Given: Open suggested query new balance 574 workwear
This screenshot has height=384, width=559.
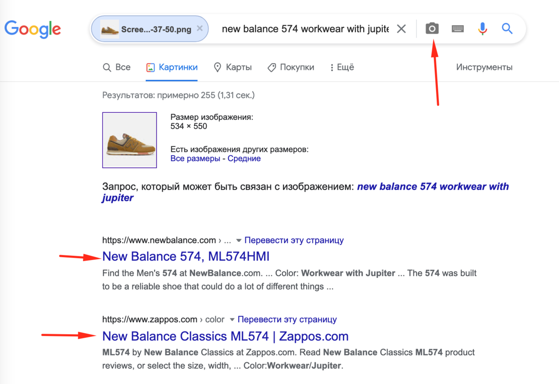Looking at the screenshot, I should [x=305, y=192].
